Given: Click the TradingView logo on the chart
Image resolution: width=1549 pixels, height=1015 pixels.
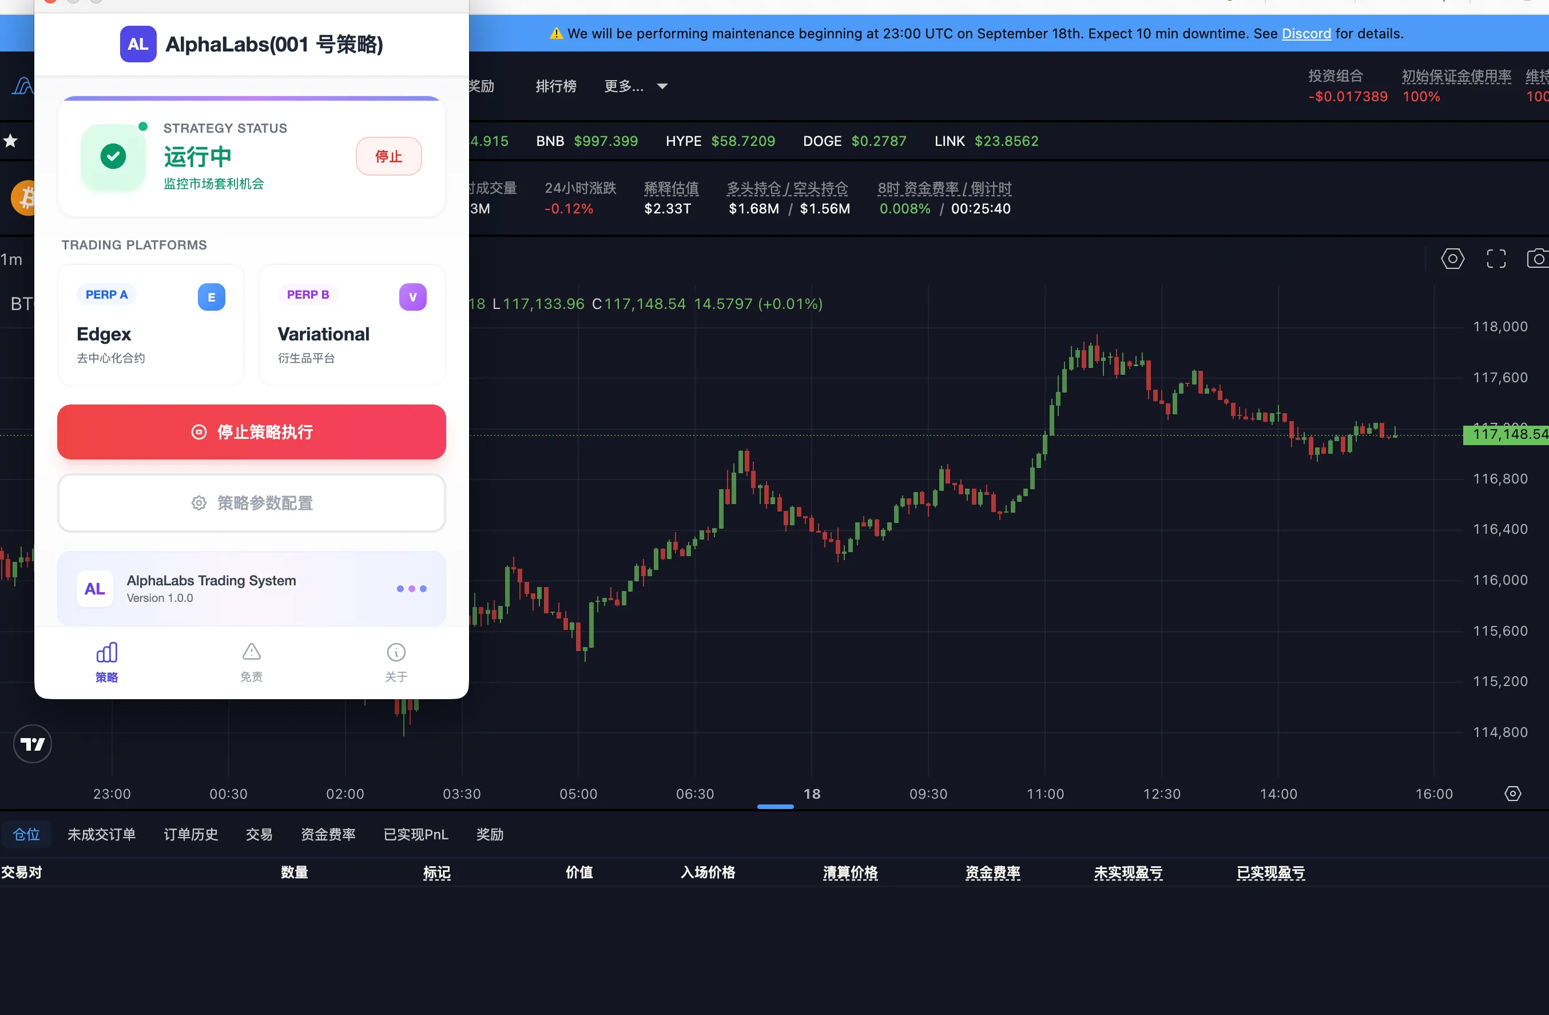Looking at the screenshot, I should point(33,743).
